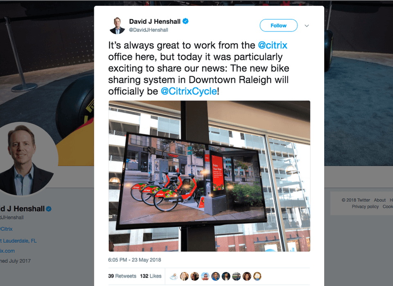View the 132 Likes list
The image size is (393, 286).
click(151, 276)
